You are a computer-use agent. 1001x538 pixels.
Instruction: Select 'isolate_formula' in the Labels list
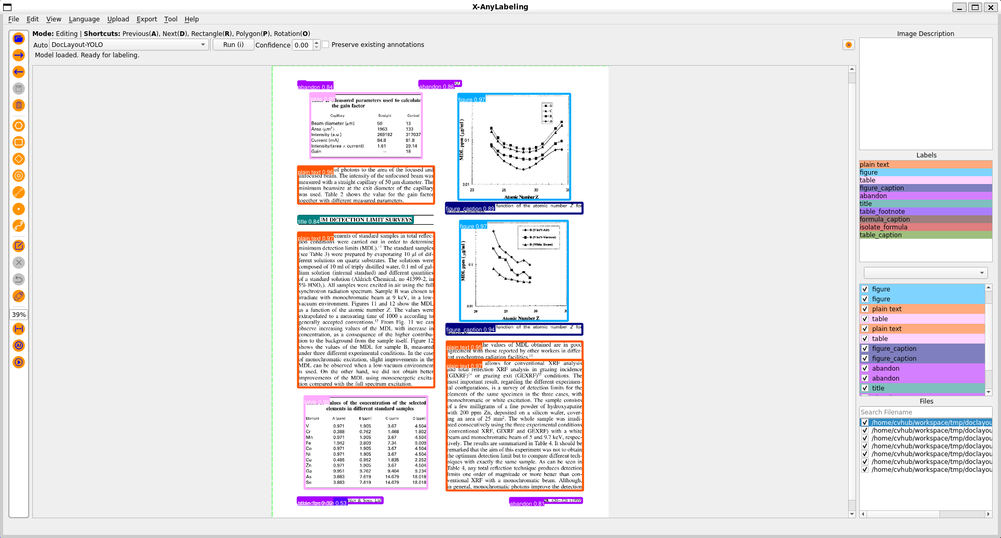[x=926, y=227]
